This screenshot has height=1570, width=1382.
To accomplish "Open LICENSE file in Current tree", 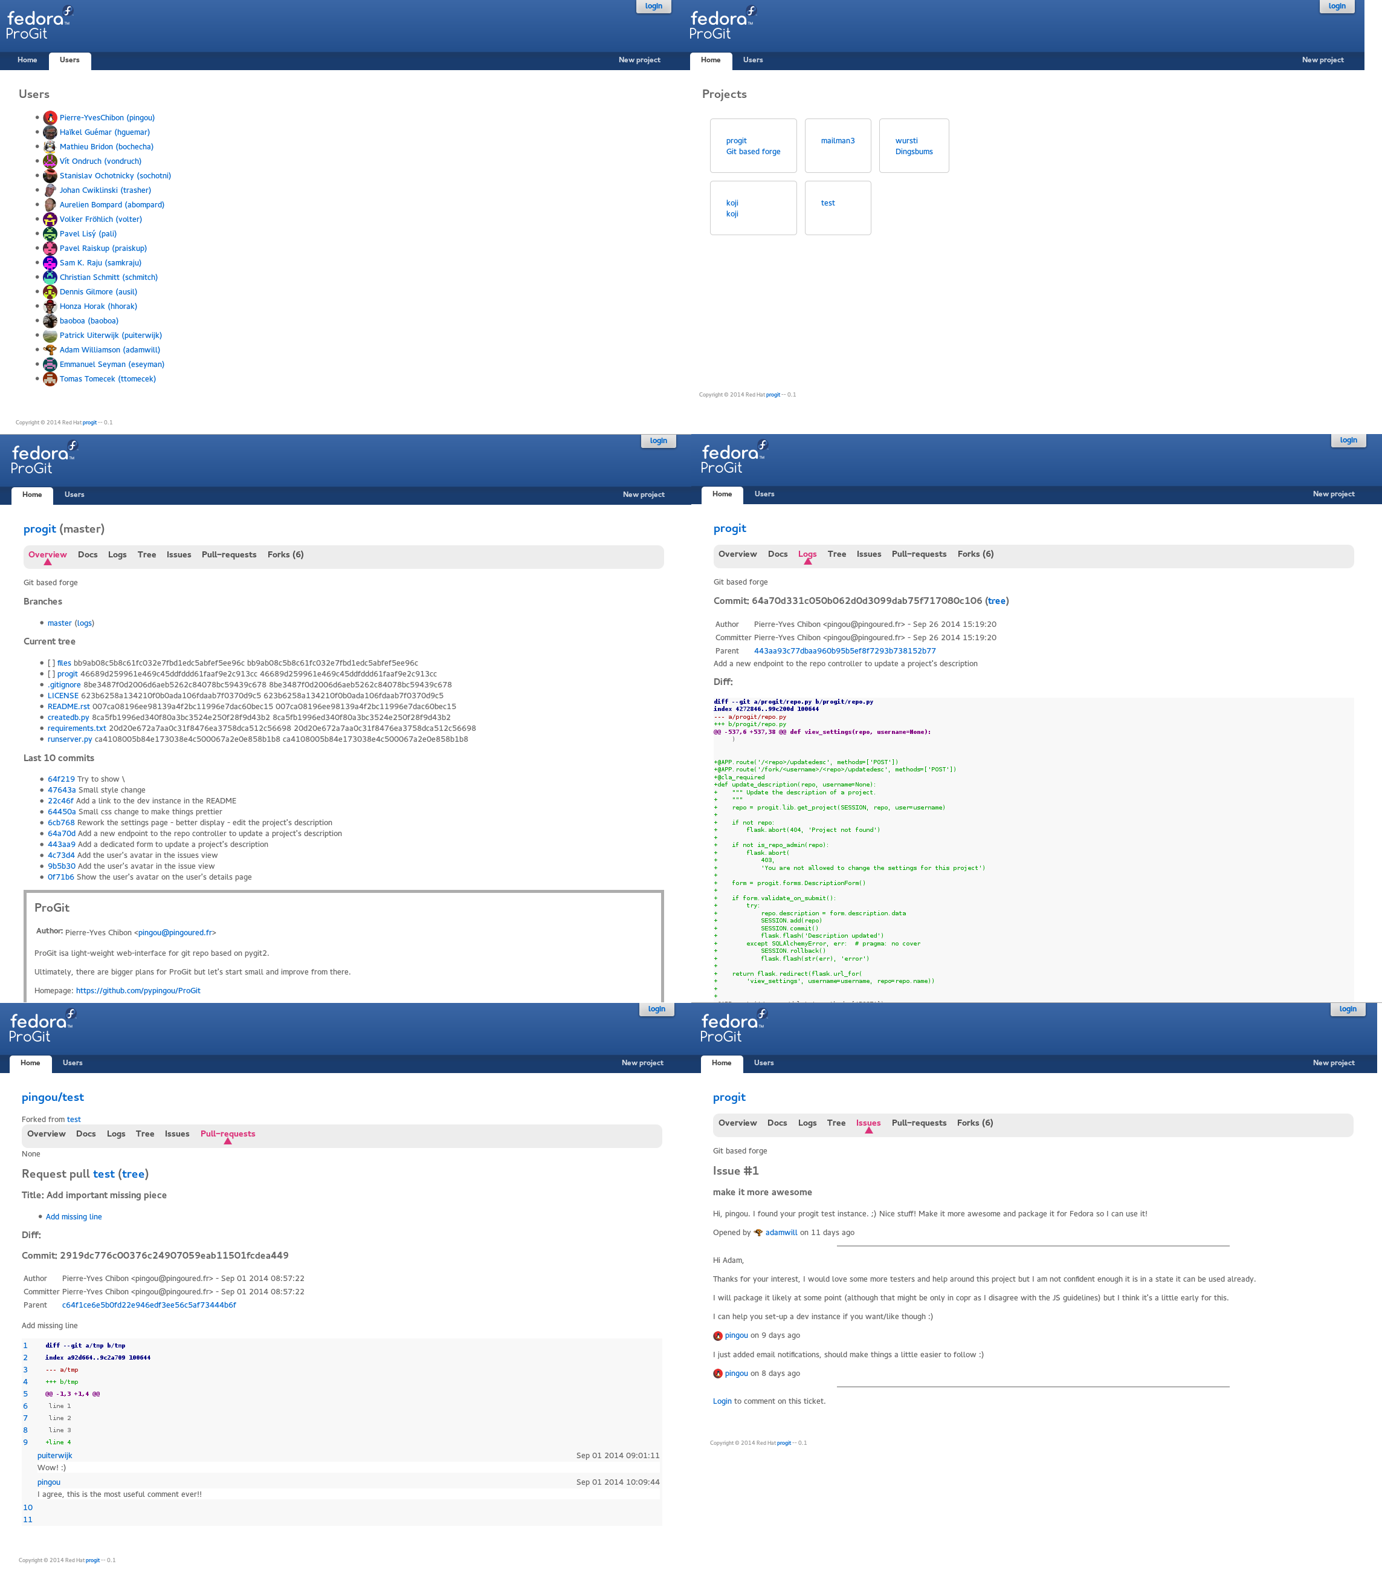I will 63,696.
